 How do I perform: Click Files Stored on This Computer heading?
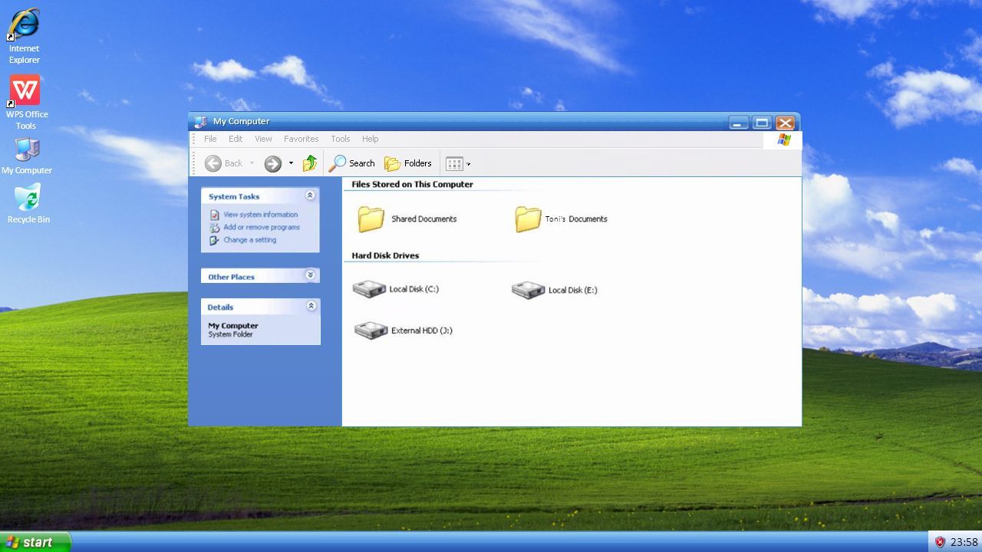413,184
